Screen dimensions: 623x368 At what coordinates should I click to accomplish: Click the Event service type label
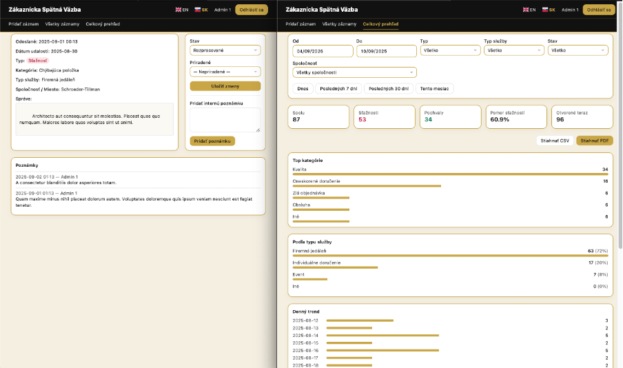pos(298,274)
